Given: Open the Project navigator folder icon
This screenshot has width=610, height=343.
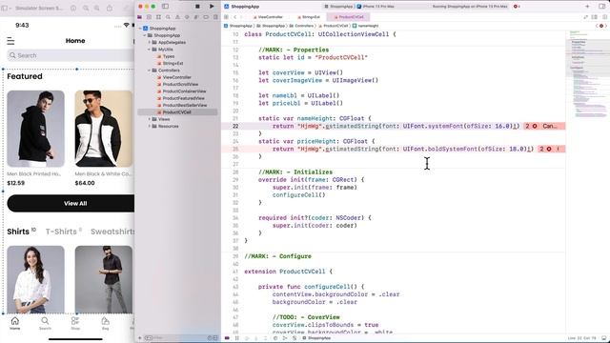Looking at the screenshot, I should 140,17.
